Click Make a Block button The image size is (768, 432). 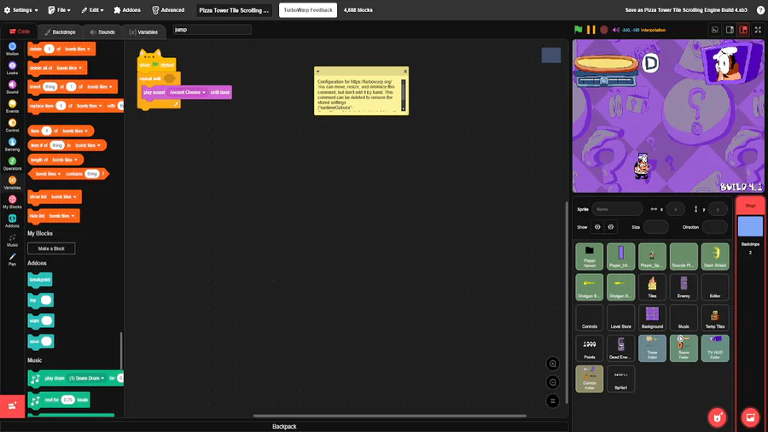[x=51, y=248]
